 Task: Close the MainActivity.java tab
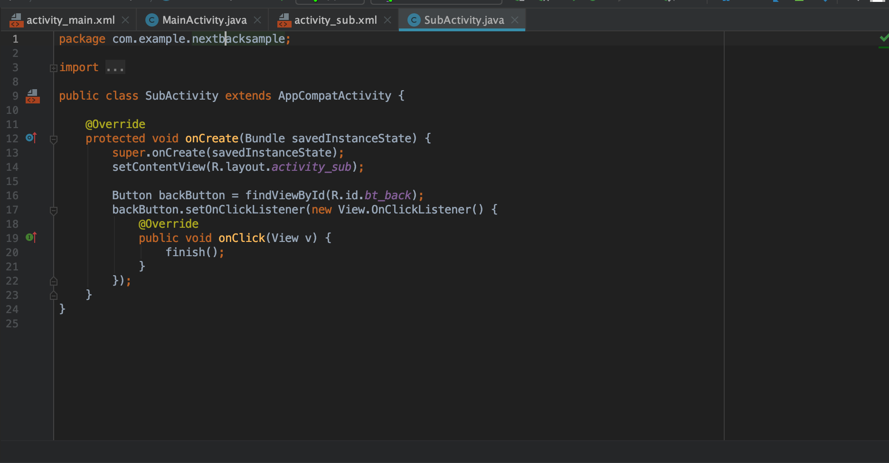click(x=257, y=20)
